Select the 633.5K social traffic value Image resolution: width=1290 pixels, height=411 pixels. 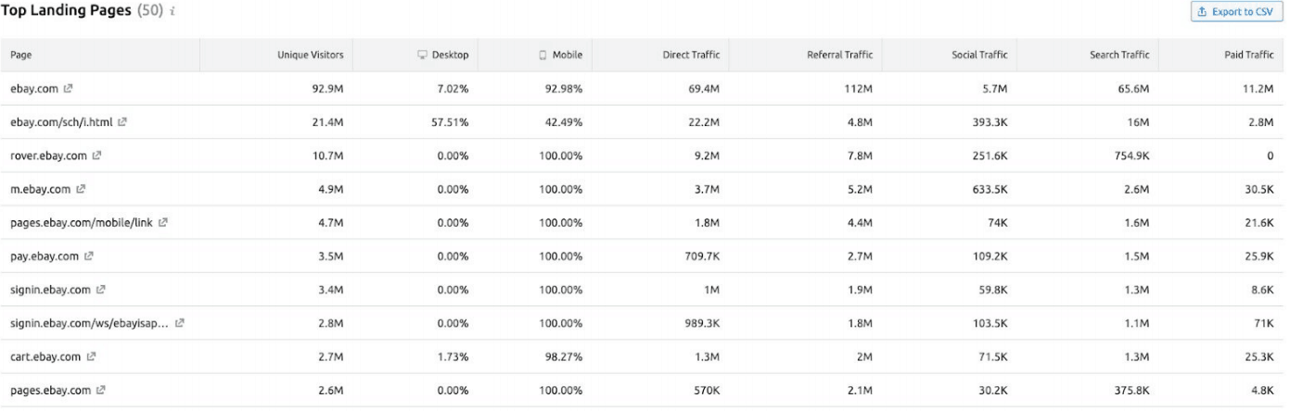point(989,189)
